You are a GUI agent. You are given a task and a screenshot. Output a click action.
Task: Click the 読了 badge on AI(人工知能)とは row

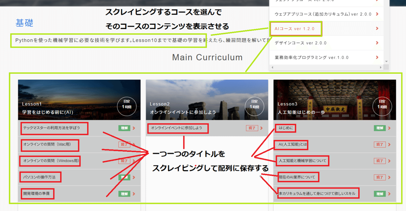[380, 144]
